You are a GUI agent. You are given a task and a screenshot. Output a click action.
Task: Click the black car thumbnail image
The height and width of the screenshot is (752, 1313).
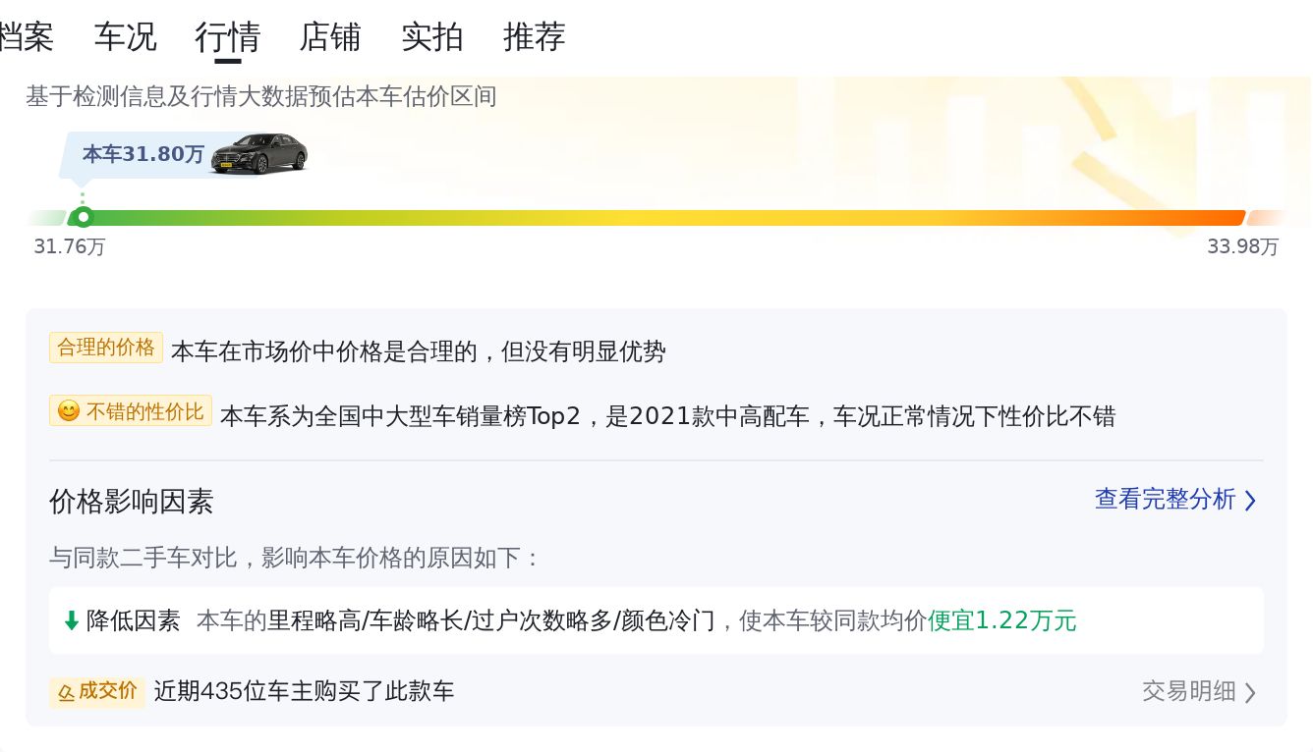pyautogui.click(x=259, y=154)
